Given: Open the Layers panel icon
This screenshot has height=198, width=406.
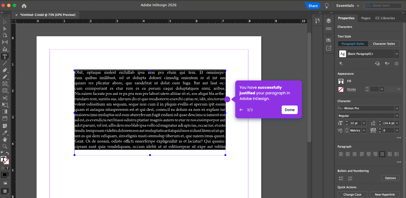Looking at the screenshot, I should [x=329, y=21].
